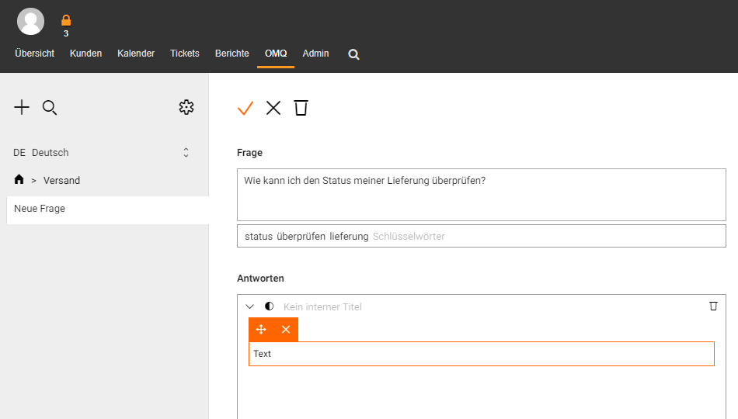Click the orange lock icon
Screen dimensions: 738x419
click(66, 20)
